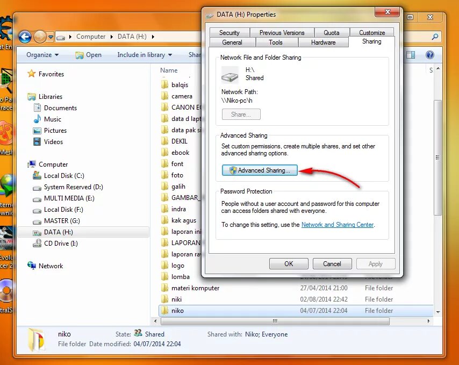Click the search magnifier icon in Explorer
Screen dimensions: 459x365
coord(435,37)
